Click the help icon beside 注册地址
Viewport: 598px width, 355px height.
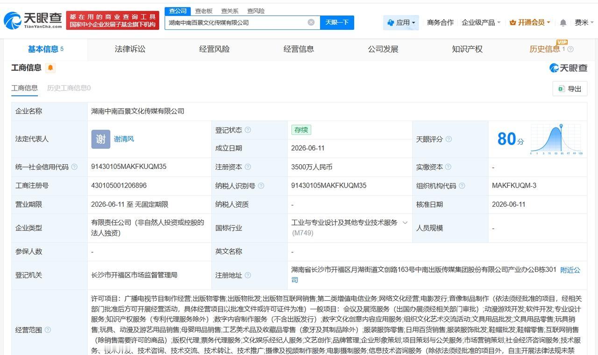[248, 275]
